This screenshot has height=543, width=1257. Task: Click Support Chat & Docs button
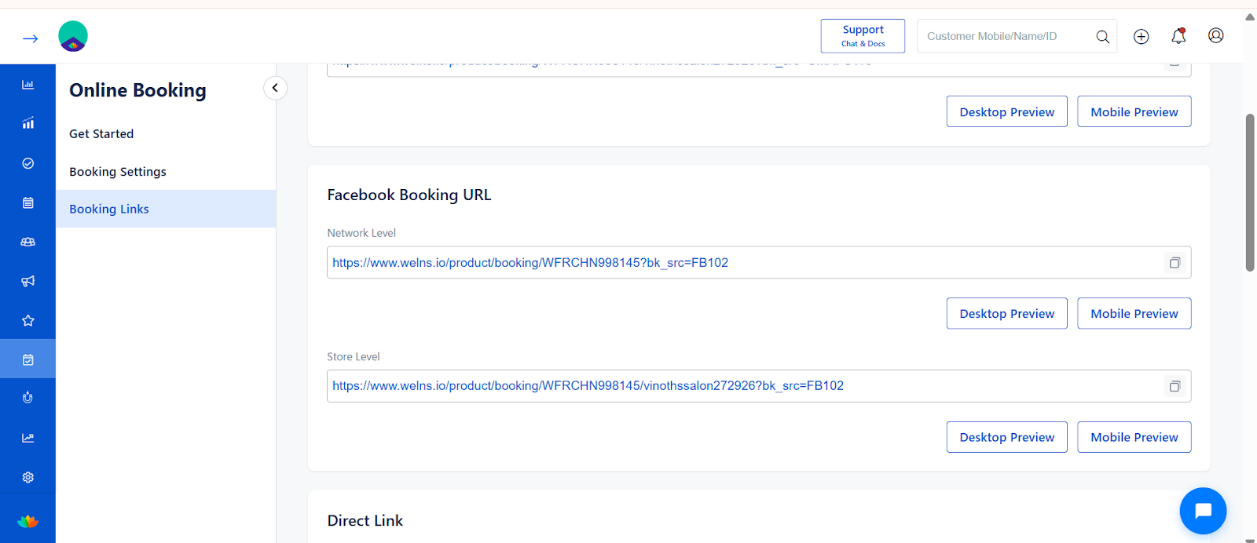863,36
